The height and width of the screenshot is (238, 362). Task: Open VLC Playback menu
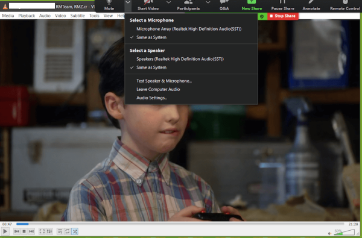click(x=27, y=16)
